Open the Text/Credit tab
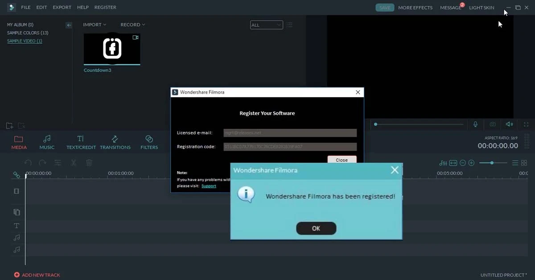535x280 pixels. [x=81, y=142]
